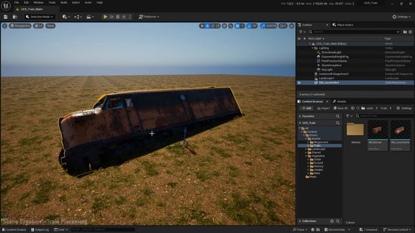
Task: Open the play options three-dots menu
Action: tap(130, 17)
